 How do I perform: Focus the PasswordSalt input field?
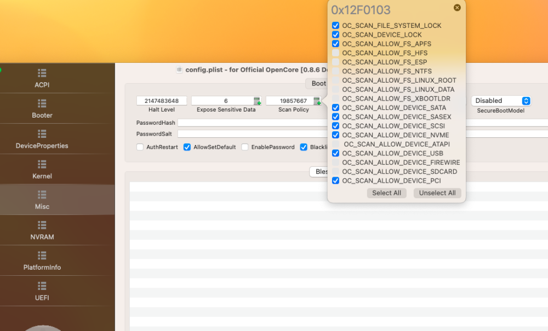(253, 134)
